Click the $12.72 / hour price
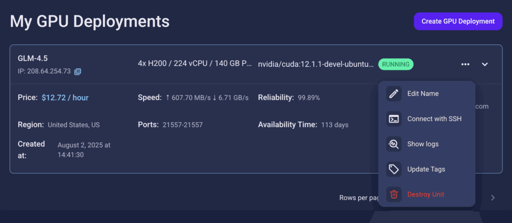Image resolution: width=512 pixels, height=223 pixels. 65,97
